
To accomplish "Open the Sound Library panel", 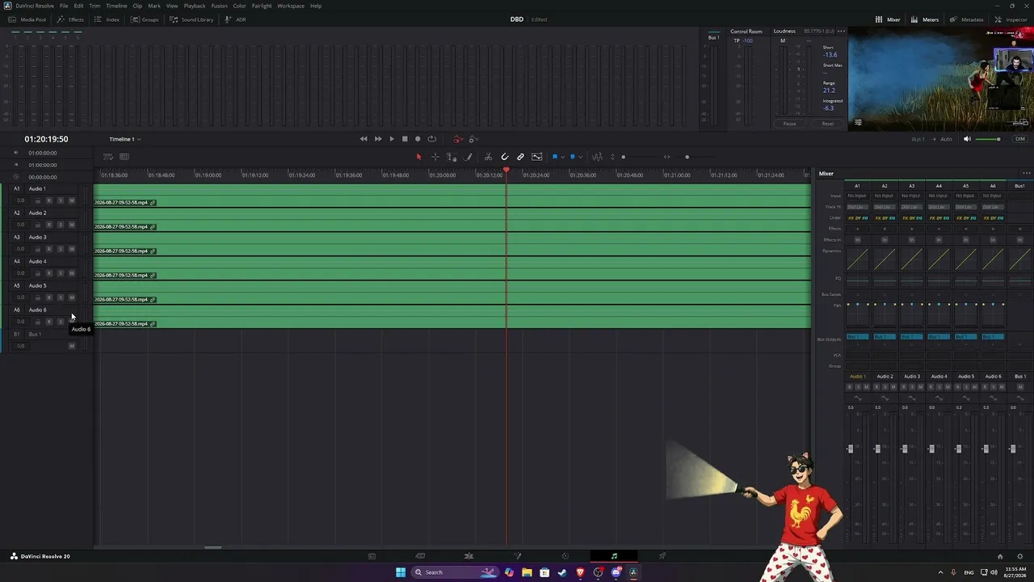I will [x=192, y=19].
